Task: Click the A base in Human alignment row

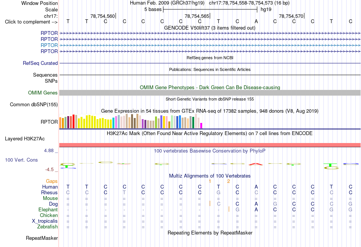Action: pyautogui.click(x=256, y=187)
